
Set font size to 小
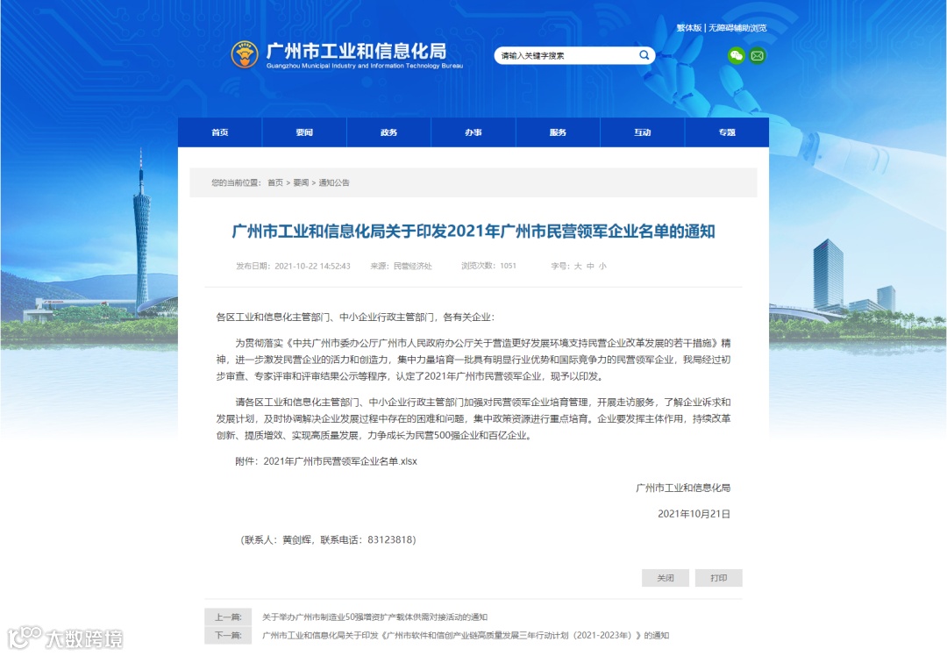tap(602, 266)
